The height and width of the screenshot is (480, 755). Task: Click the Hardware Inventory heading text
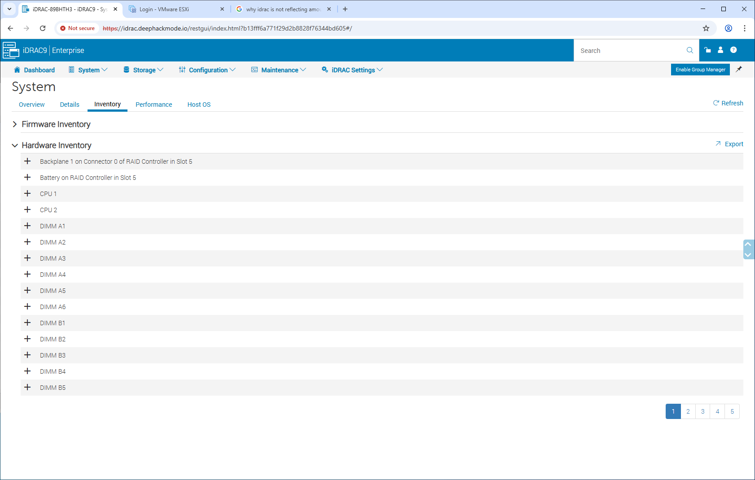click(x=57, y=145)
